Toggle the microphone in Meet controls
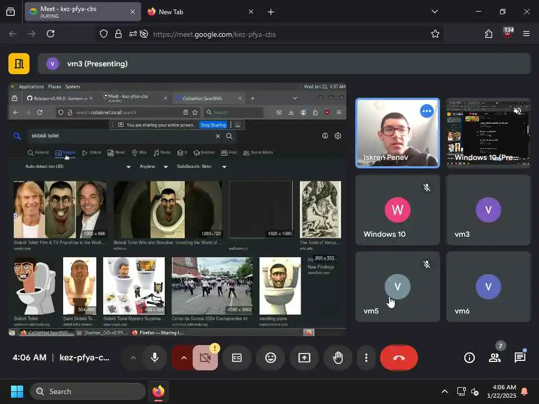The image size is (539, 404). [155, 358]
